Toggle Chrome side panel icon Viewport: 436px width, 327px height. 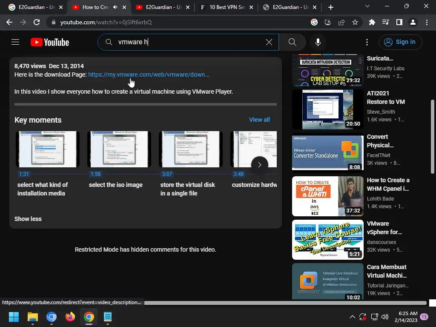pyautogui.click(x=399, y=22)
